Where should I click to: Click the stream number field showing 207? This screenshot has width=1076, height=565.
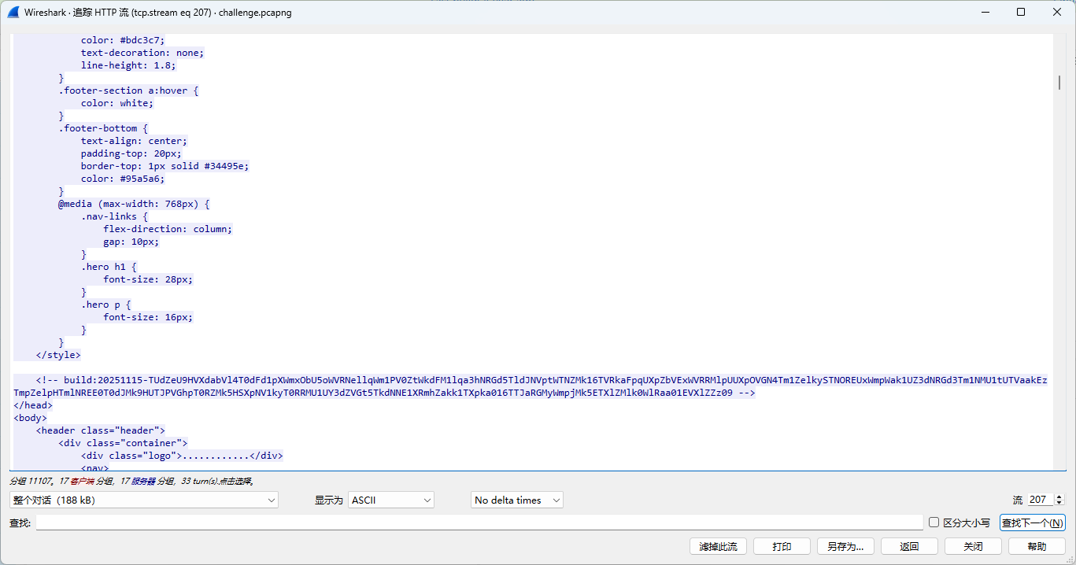tap(1040, 500)
